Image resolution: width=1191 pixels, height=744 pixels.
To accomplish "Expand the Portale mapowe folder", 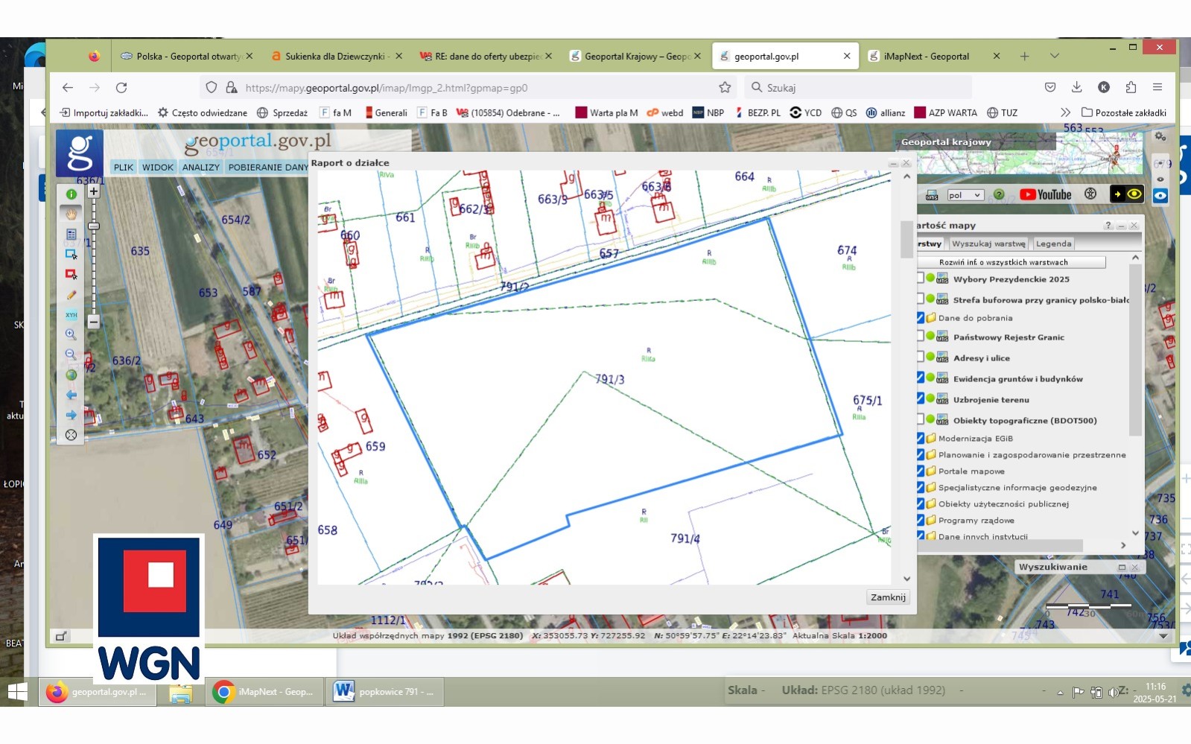I will 971,471.
